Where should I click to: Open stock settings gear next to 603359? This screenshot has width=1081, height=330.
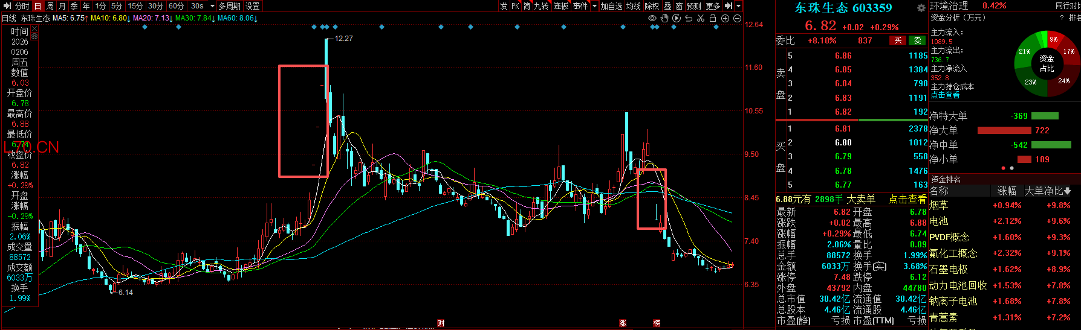pyautogui.click(x=921, y=8)
